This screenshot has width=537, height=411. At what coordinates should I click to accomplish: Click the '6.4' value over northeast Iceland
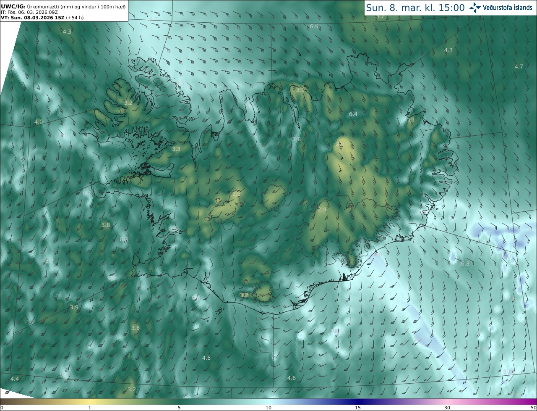353,114
